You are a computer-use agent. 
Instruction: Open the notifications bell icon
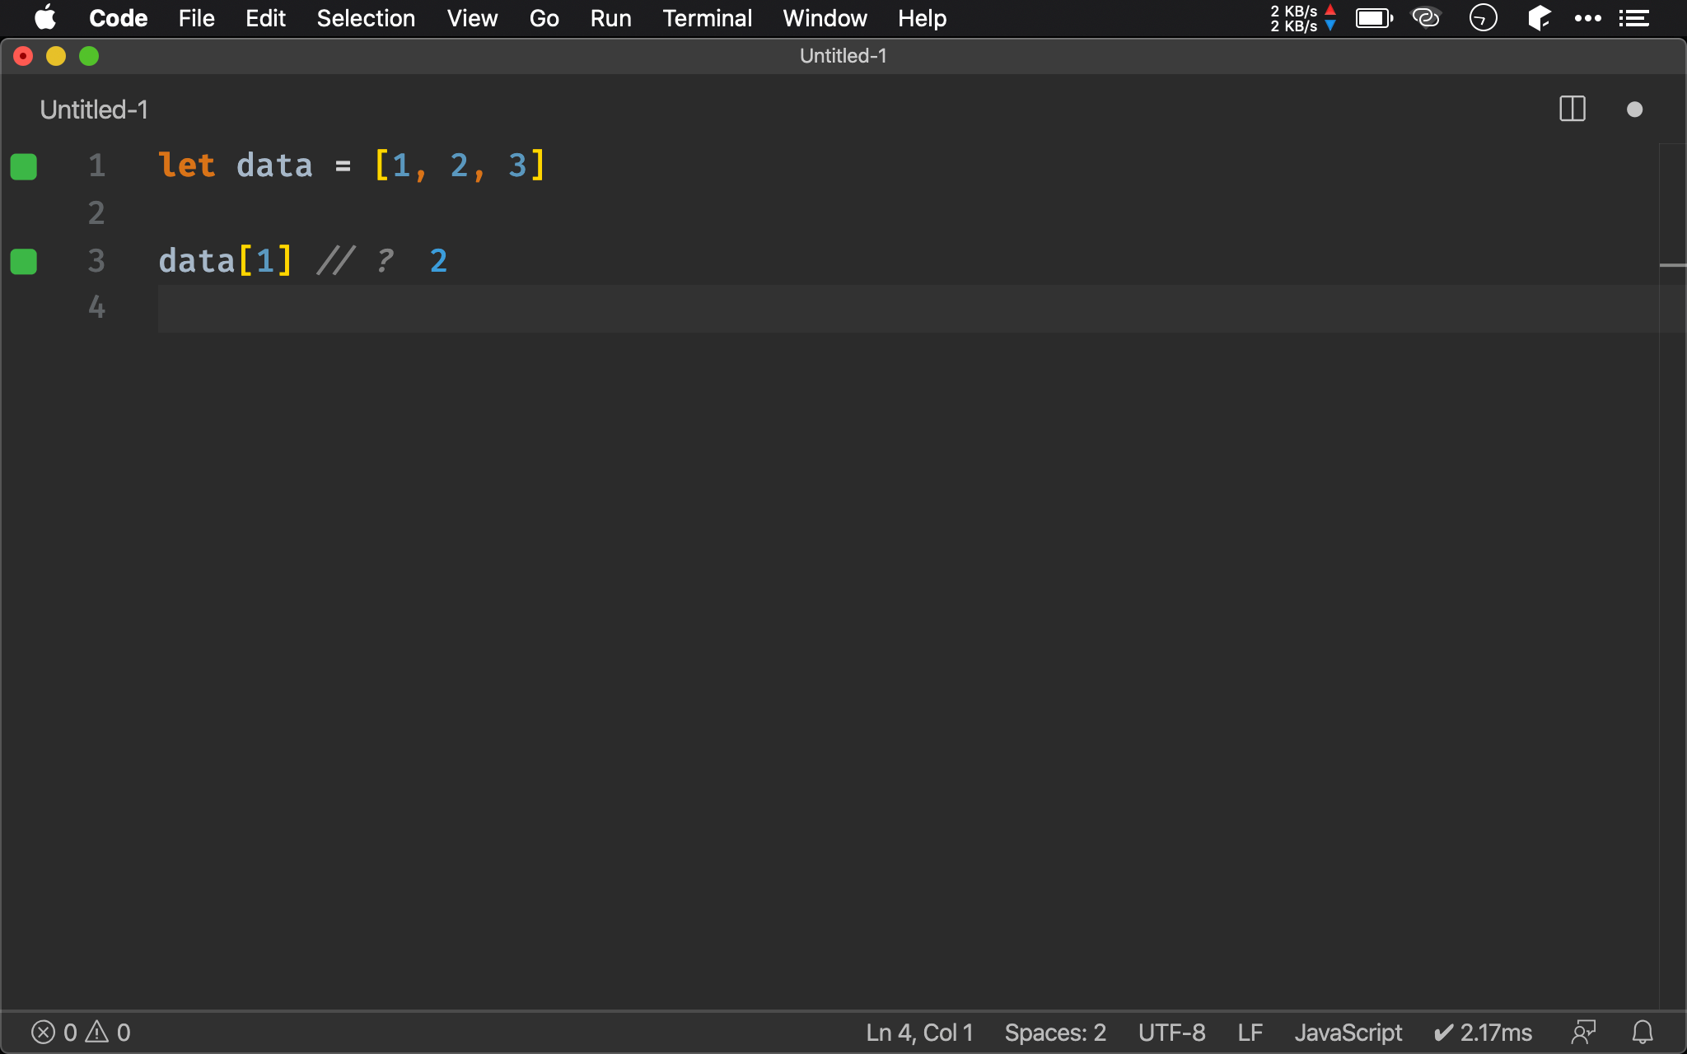[x=1643, y=1033]
